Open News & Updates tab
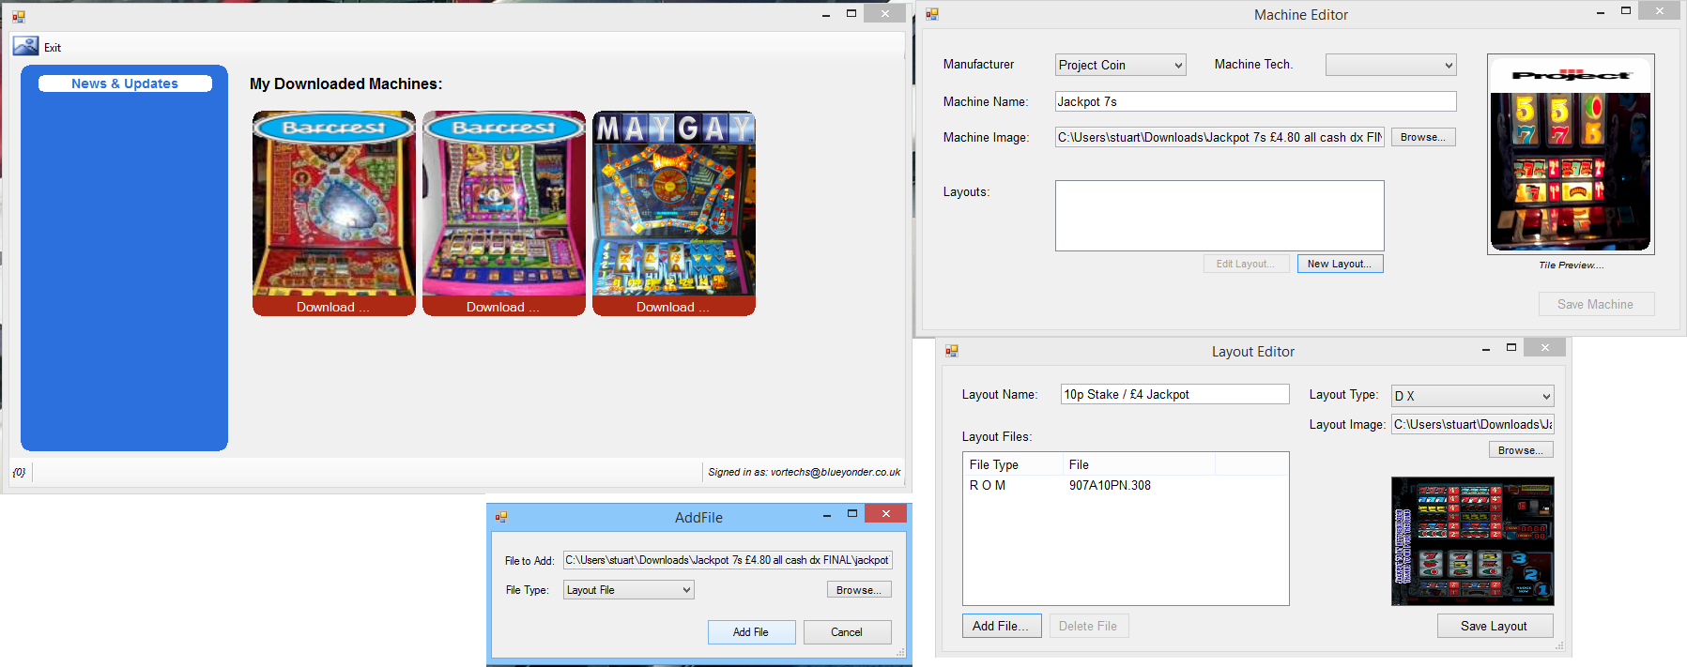The image size is (1687, 667). coord(125,83)
